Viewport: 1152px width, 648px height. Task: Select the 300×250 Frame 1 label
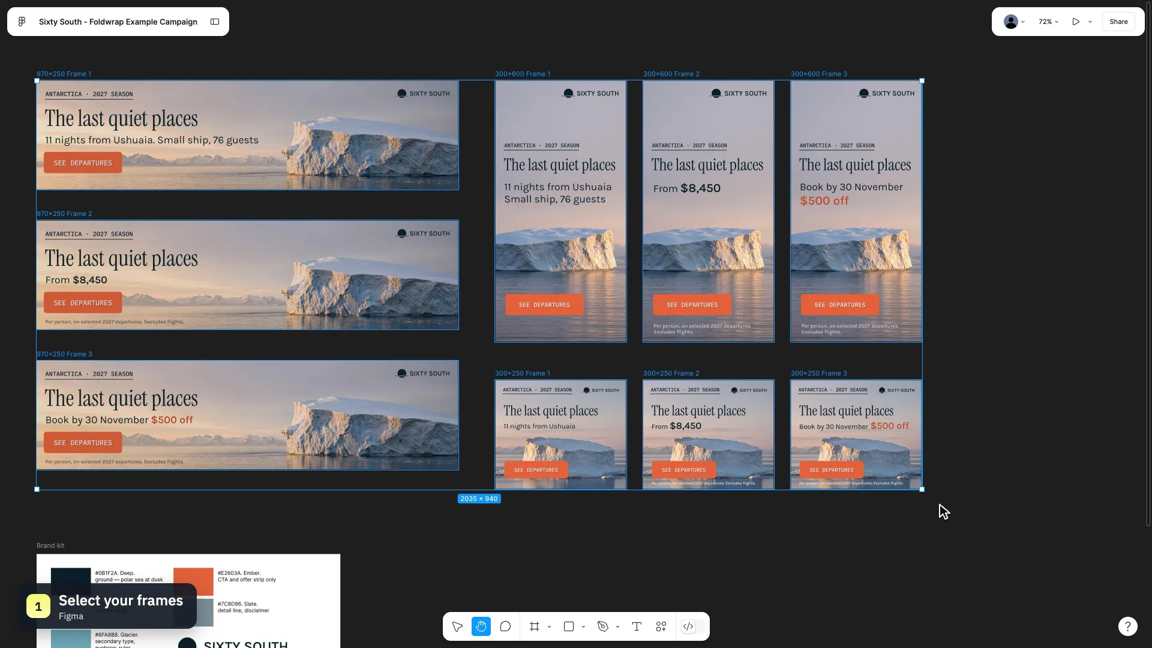(x=523, y=373)
